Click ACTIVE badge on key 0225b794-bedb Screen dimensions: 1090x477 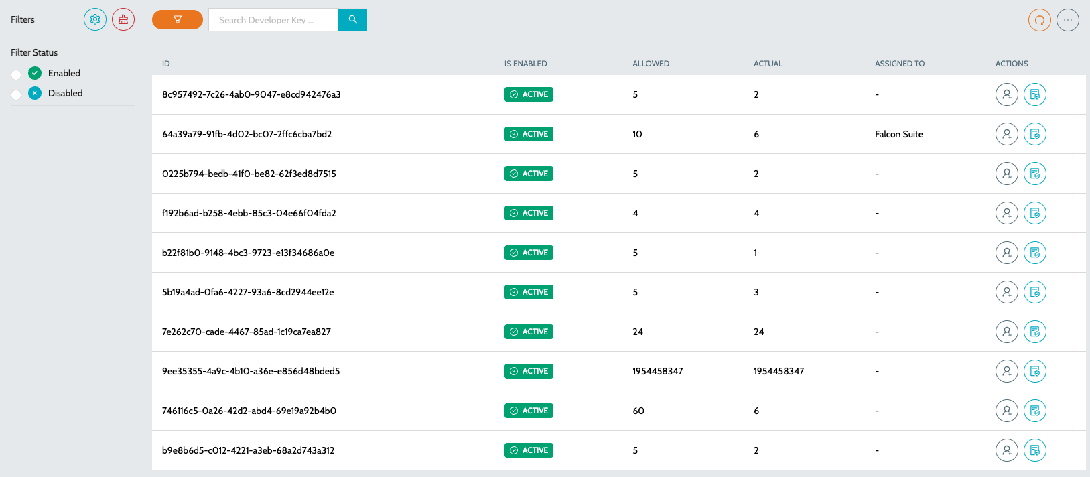pyautogui.click(x=529, y=174)
